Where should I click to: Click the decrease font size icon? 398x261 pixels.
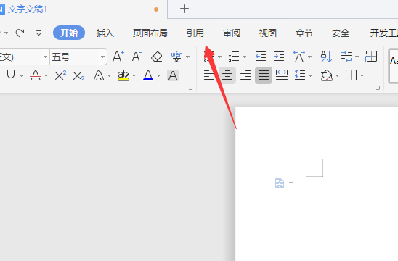pos(137,57)
